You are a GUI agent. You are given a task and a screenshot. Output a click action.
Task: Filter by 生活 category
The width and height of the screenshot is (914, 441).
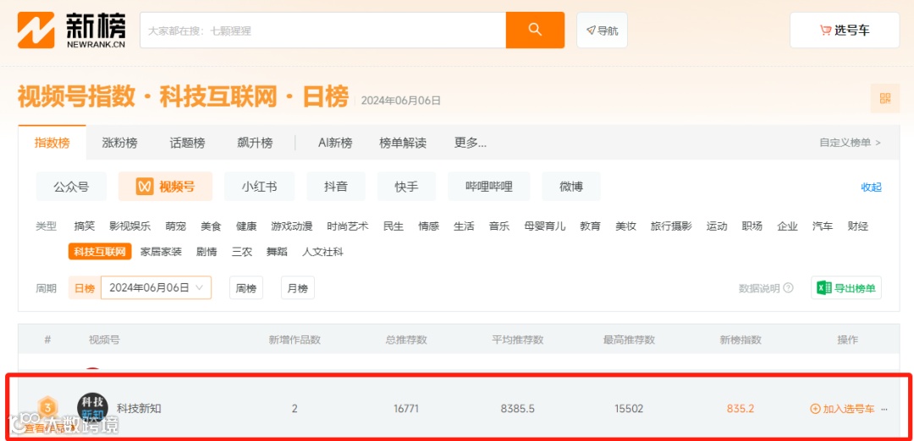click(464, 226)
